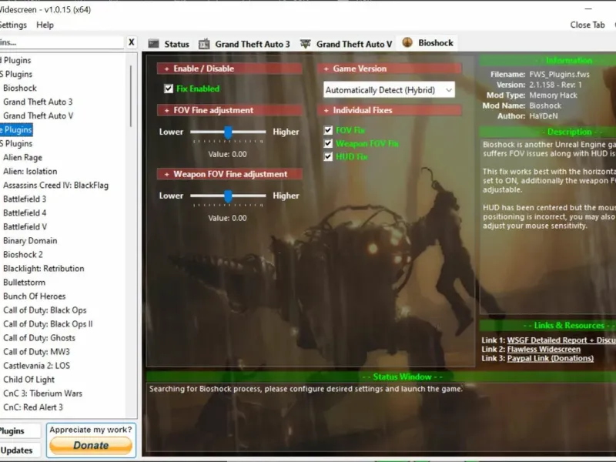Collapse the Enable / Disable section header

(229, 69)
